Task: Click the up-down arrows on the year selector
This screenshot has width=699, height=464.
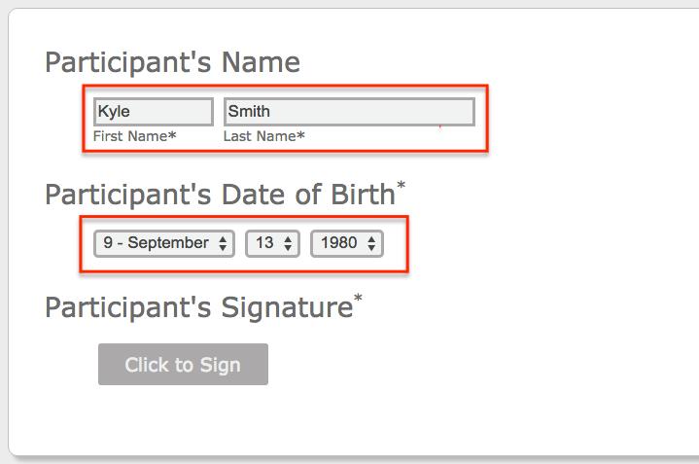Action: coord(371,243)
